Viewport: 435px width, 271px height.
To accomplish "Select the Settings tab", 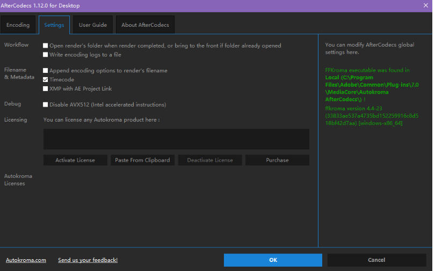I will point(54,25).
